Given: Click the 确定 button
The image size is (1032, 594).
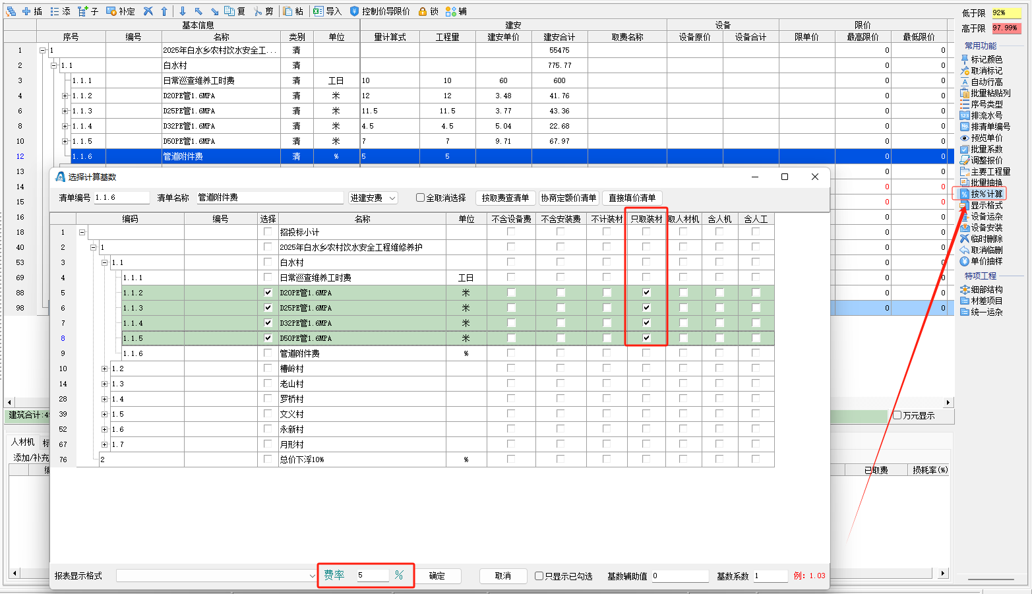Looking at the screenshot, I should (437, 576).
